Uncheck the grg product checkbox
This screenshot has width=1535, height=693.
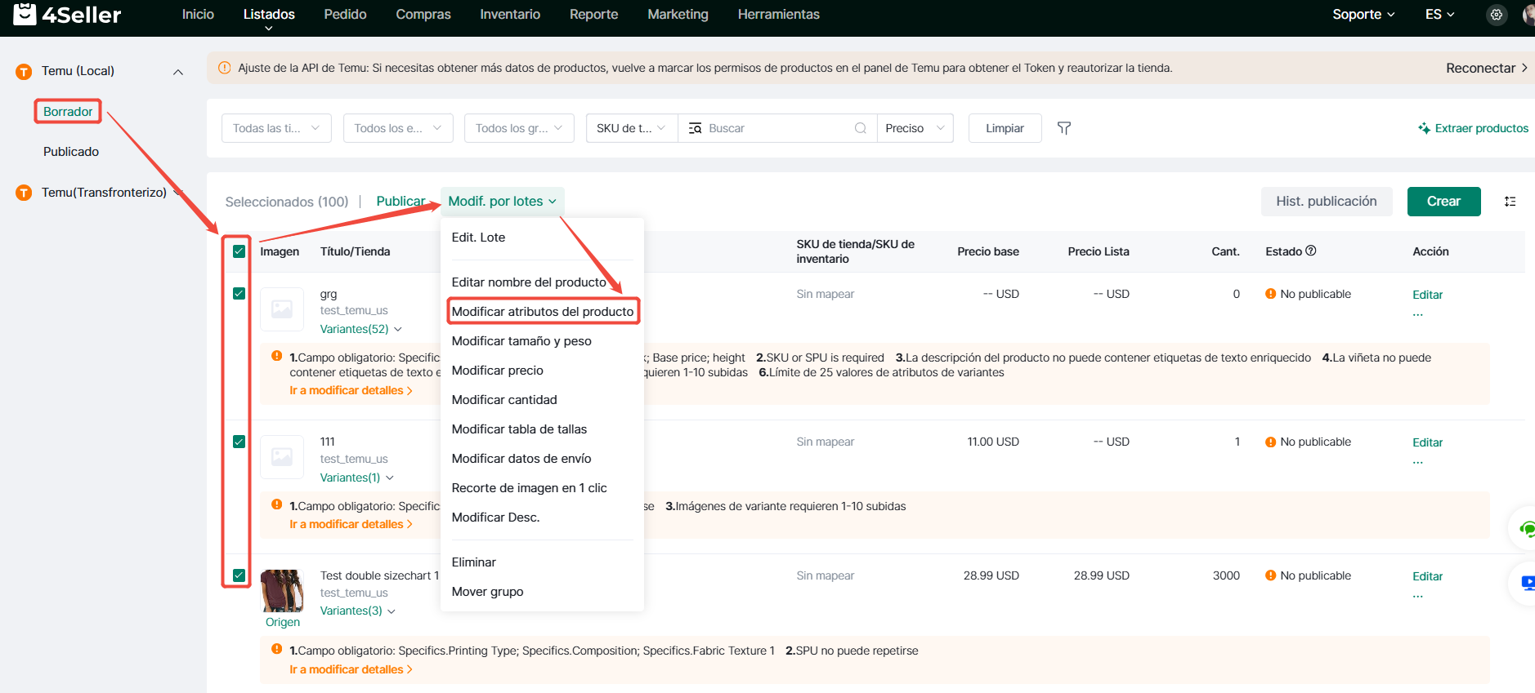coord(239,293)
